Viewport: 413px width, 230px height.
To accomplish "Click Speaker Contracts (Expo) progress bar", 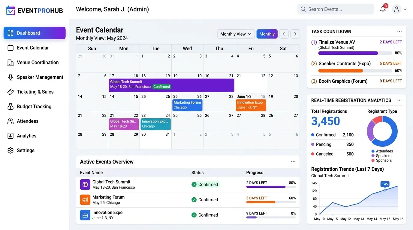I will pos(355,71).
